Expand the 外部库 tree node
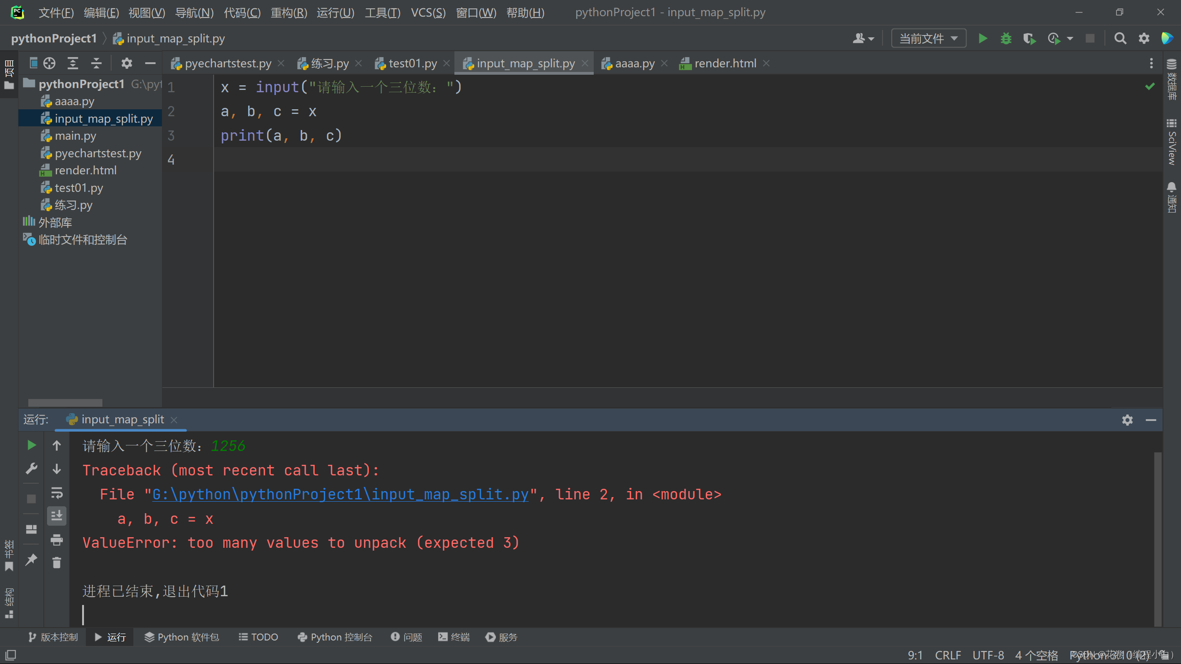This screenshot has width=1181, height=664. pyautogui.click(x=55, y=222)
